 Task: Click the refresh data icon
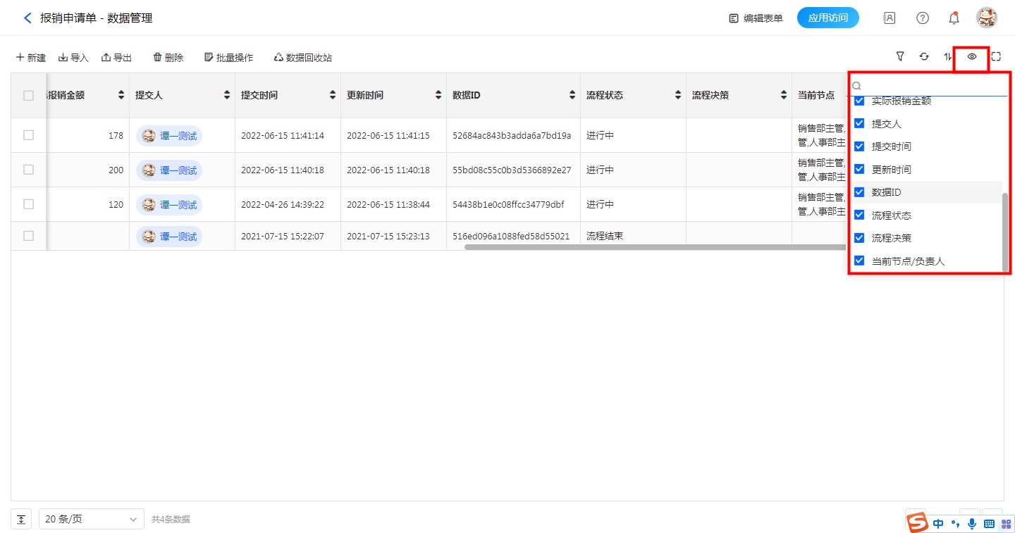point(924,57)
